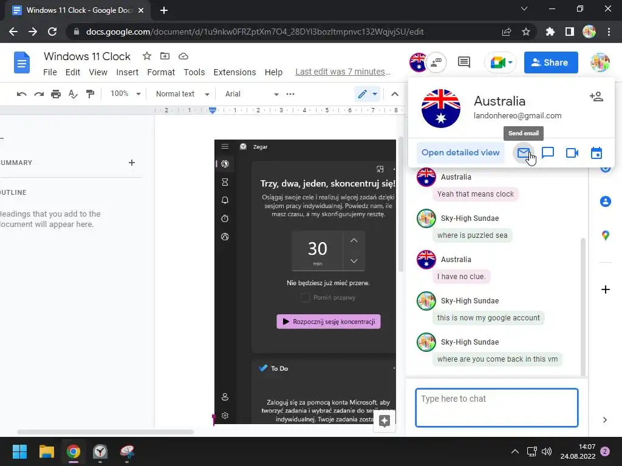Image resolution: width=622 pixels, height=466 pixels.
Task: Toggle the document chat button
Action: 436,62
